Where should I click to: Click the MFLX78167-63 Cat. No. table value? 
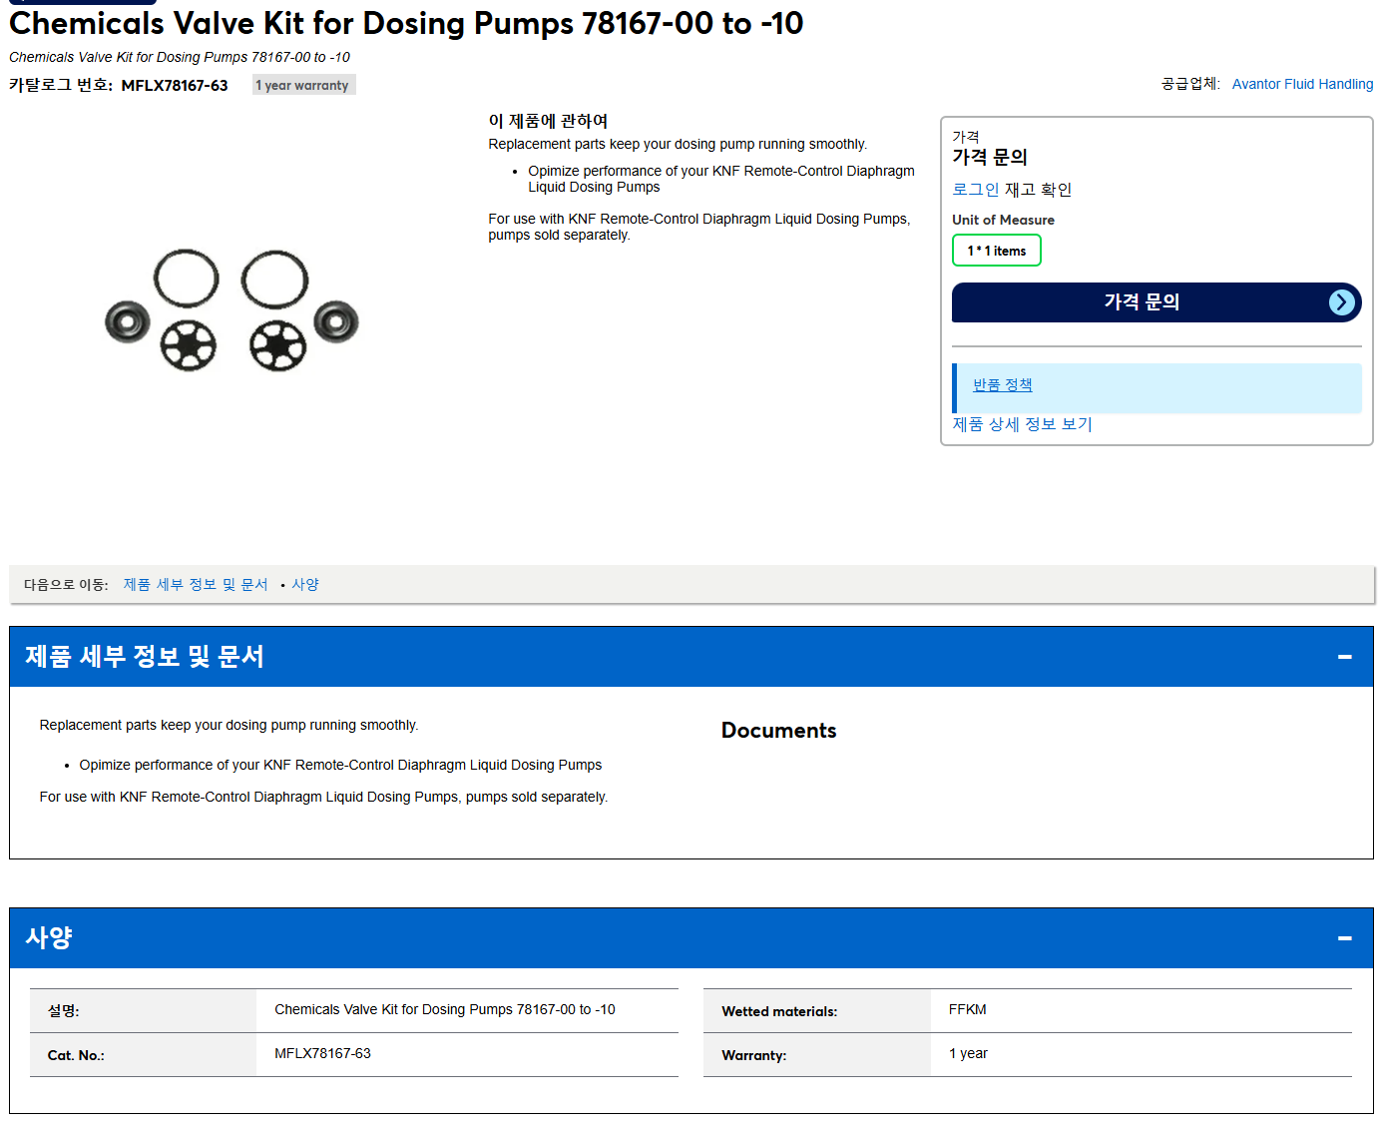tap(322, 1054)
